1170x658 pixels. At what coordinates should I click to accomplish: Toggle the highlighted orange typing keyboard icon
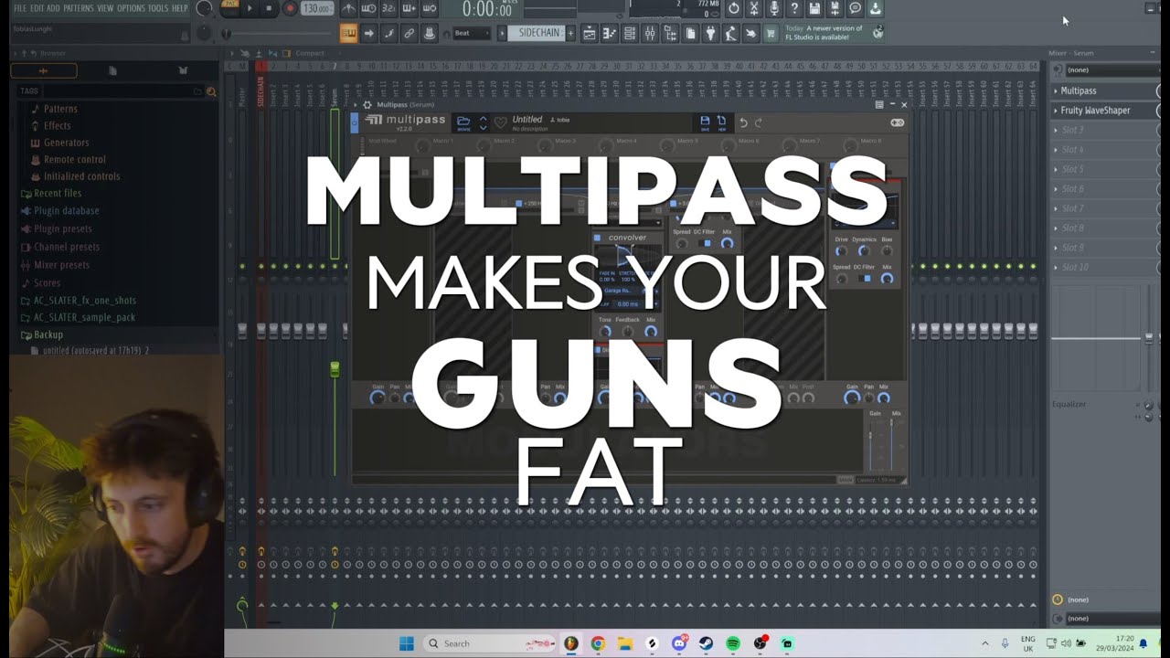pos(348,33)
